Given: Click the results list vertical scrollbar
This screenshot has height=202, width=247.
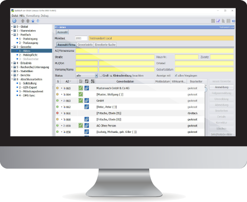Looking at the screenshot, I should (x=206, y=110).
